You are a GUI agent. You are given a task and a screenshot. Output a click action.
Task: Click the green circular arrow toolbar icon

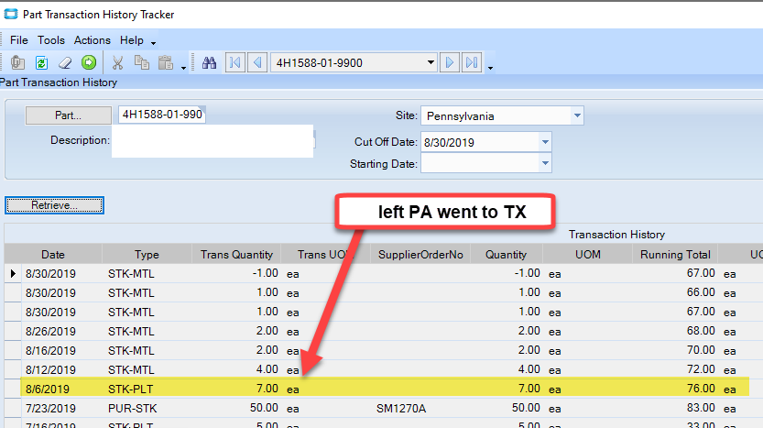[89, 62]
